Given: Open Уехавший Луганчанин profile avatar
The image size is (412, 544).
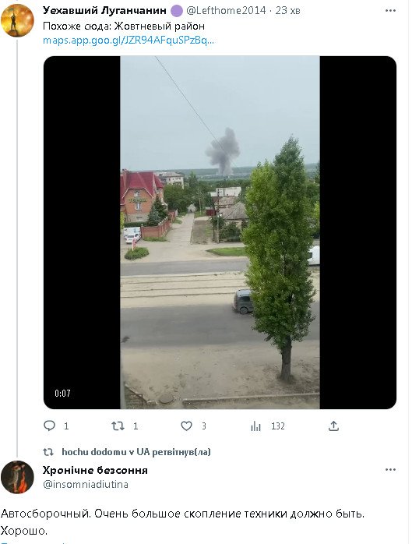Looking at the screenshot, I should pyautogui.click(x=17, y=20).
